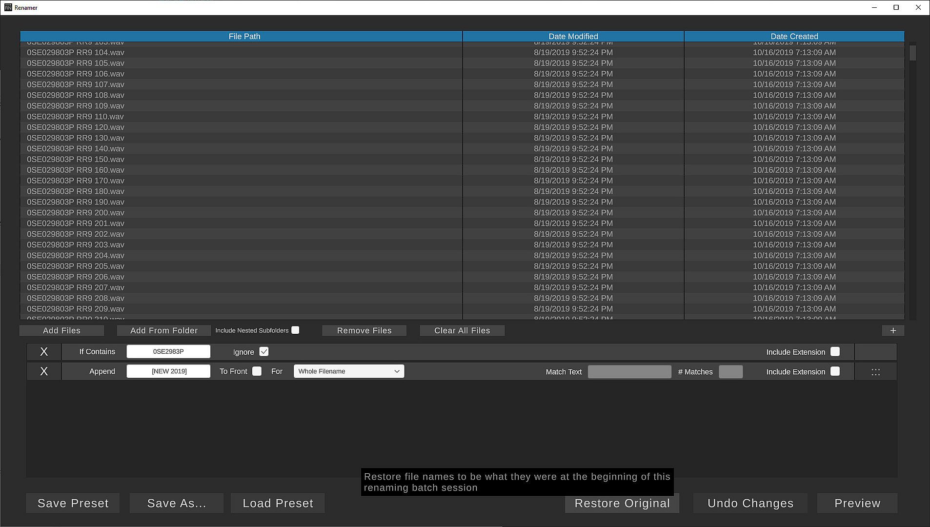Uncheck the Ignore checkbox
Viewport: 930px width, 527px height.
click(x=264, y=352)
